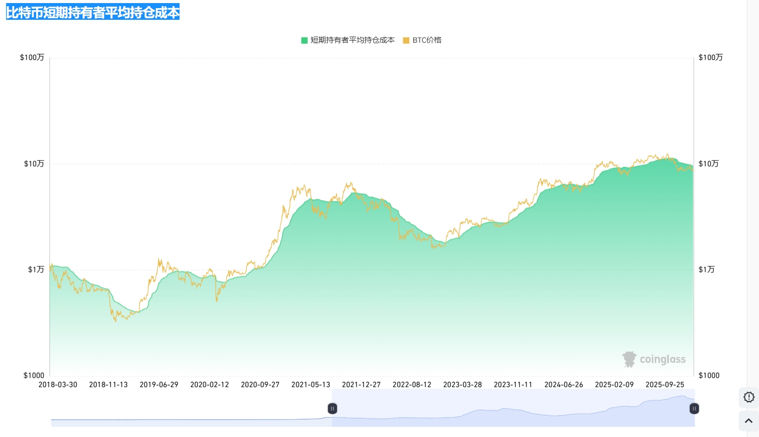The width and height of the screenshot is (759, 437).
Task: Toggle the 短期持有者平均持仓成本 legend series
Action: (x=352, y=40)
